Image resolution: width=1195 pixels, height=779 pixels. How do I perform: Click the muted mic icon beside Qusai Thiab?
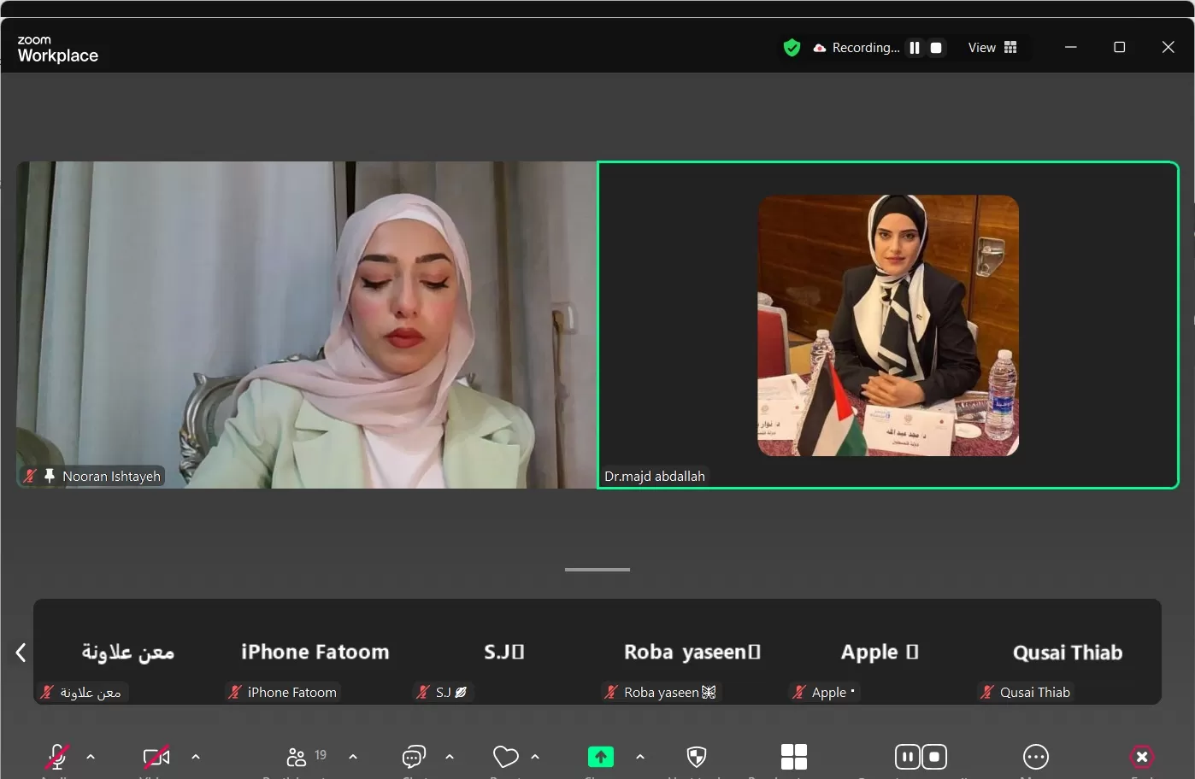tap(987, 692)
